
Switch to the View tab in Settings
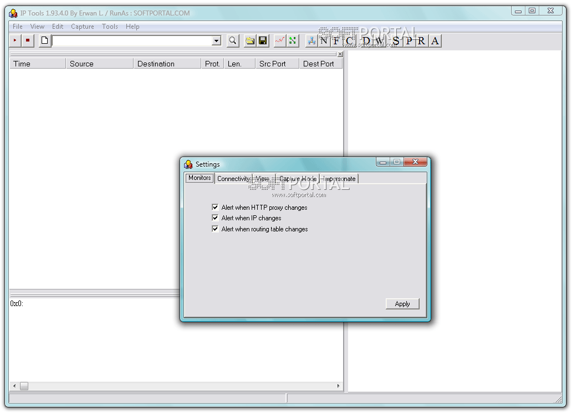[x=263, y=179]
